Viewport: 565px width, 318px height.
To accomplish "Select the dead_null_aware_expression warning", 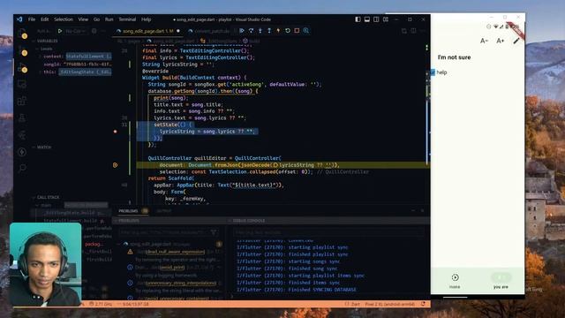I will 176,252.
